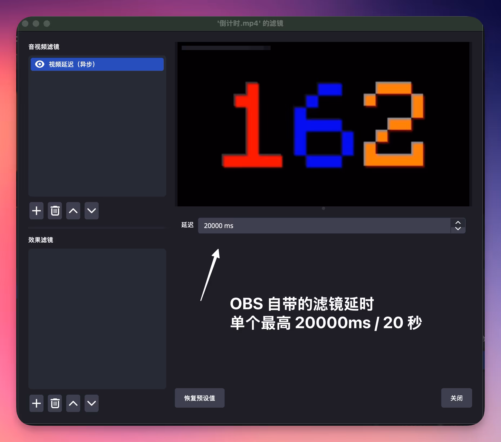Move effect filter up
Viewport: 501px width, 442px height.
pyautogui.click(x=73, y=403)
